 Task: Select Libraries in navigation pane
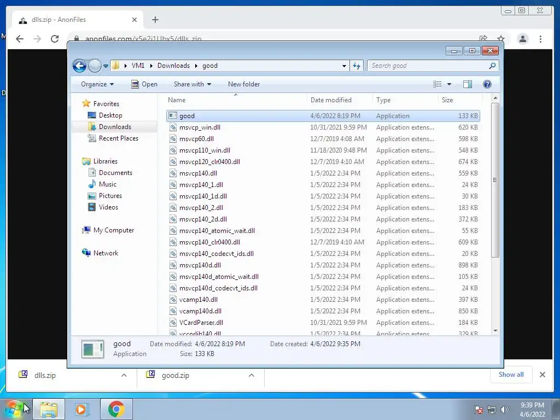coord(106,161)
